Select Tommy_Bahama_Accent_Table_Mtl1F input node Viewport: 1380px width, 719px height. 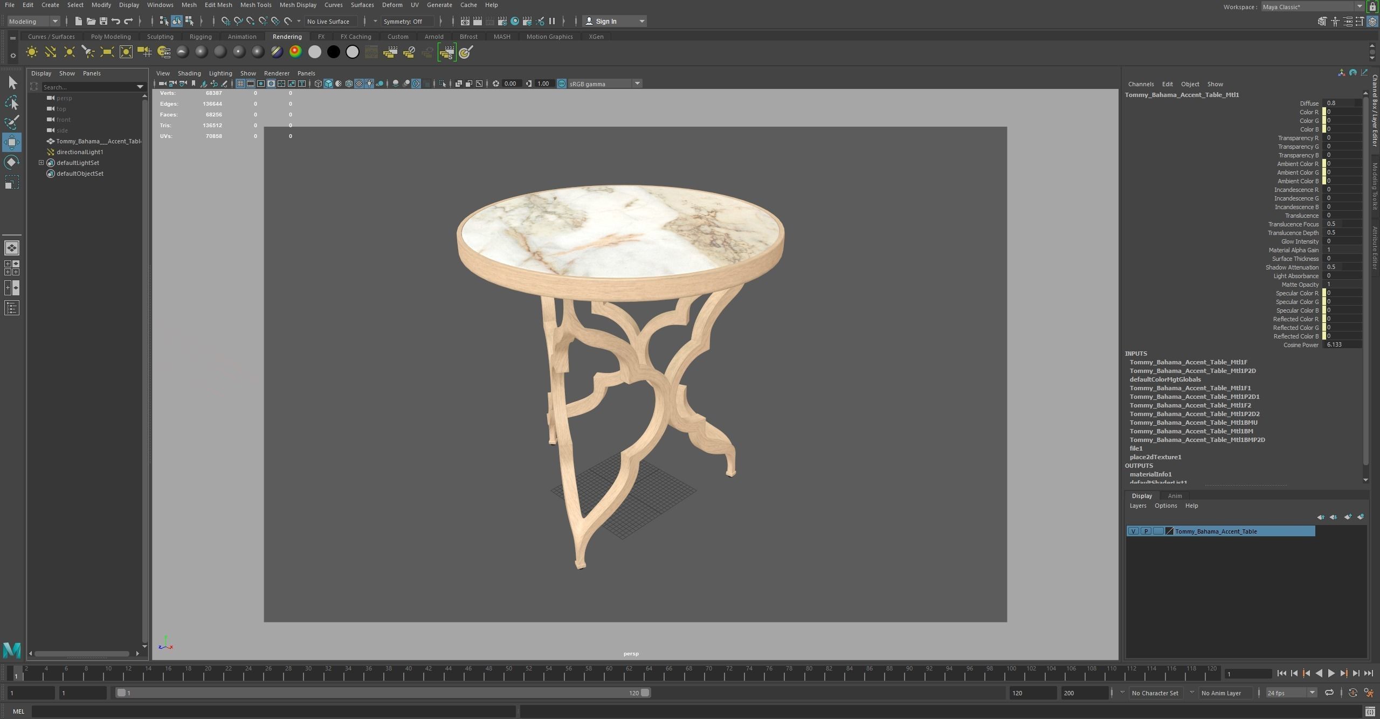(1188, 362)
